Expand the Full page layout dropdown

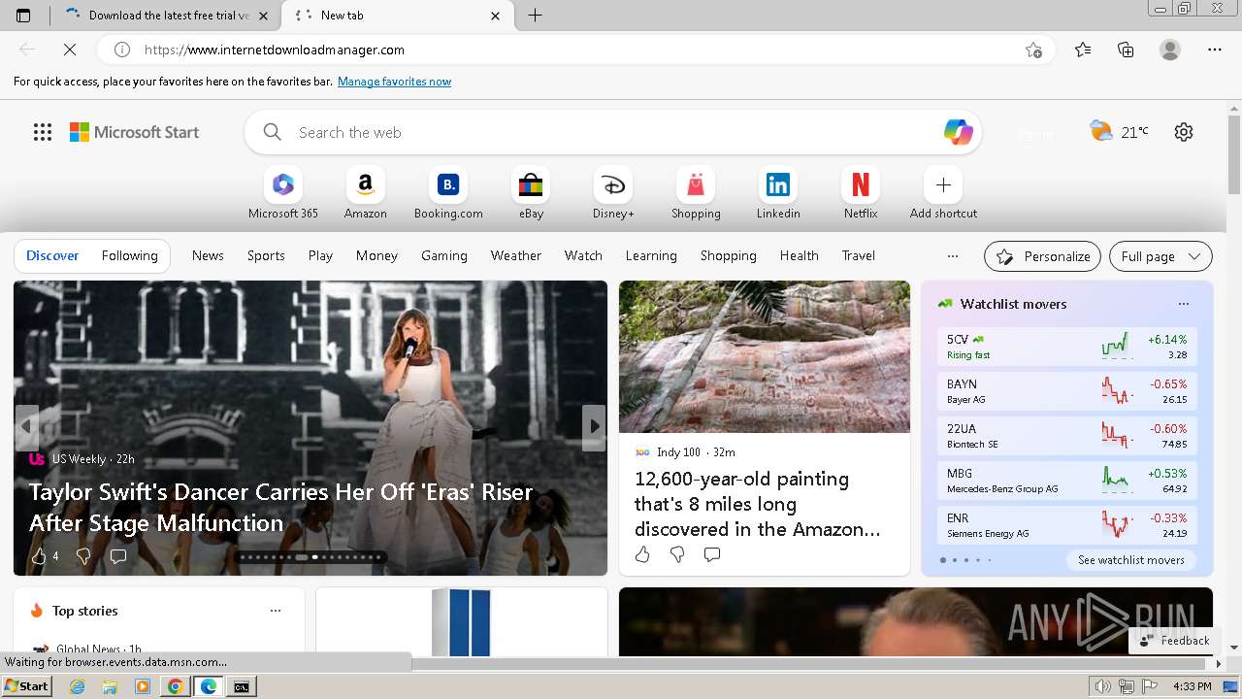(x=1160, y=256)
